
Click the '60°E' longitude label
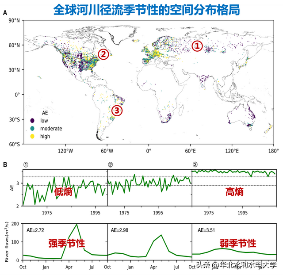pos(190,151)
